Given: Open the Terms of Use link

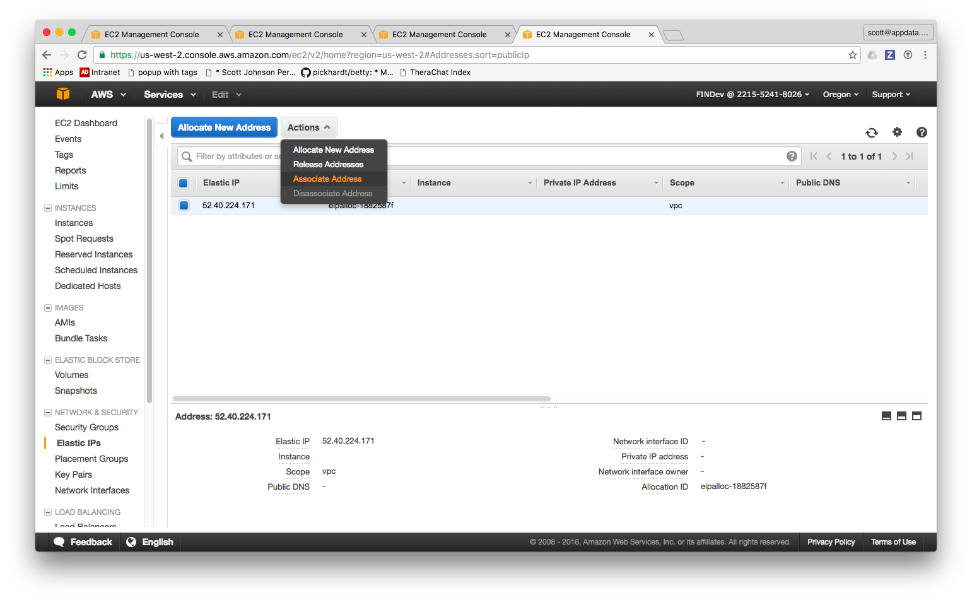Looking at the screenshot, I should [893, 542].
